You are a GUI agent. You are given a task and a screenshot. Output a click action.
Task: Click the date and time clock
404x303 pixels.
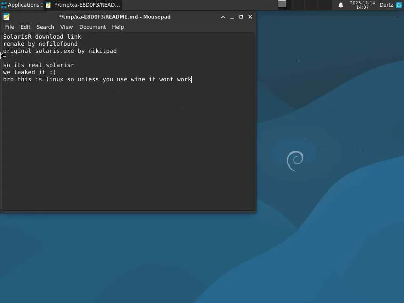[x=362, y=5]
